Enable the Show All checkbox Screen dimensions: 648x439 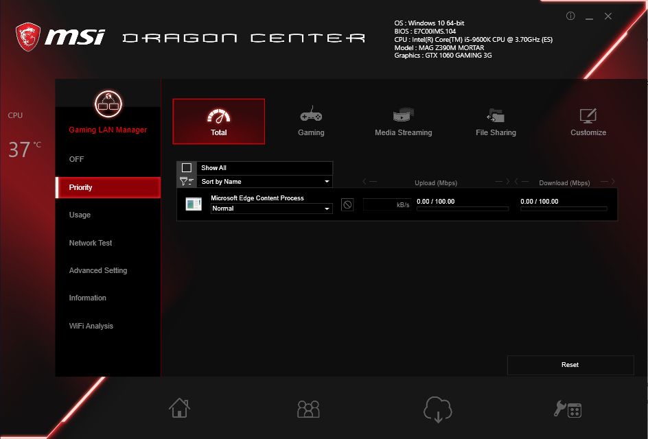click(187, 168)
